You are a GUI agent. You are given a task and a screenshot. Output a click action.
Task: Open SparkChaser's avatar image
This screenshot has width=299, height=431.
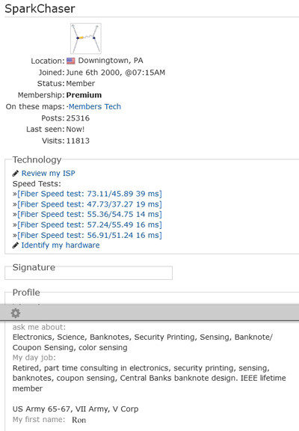86,38
